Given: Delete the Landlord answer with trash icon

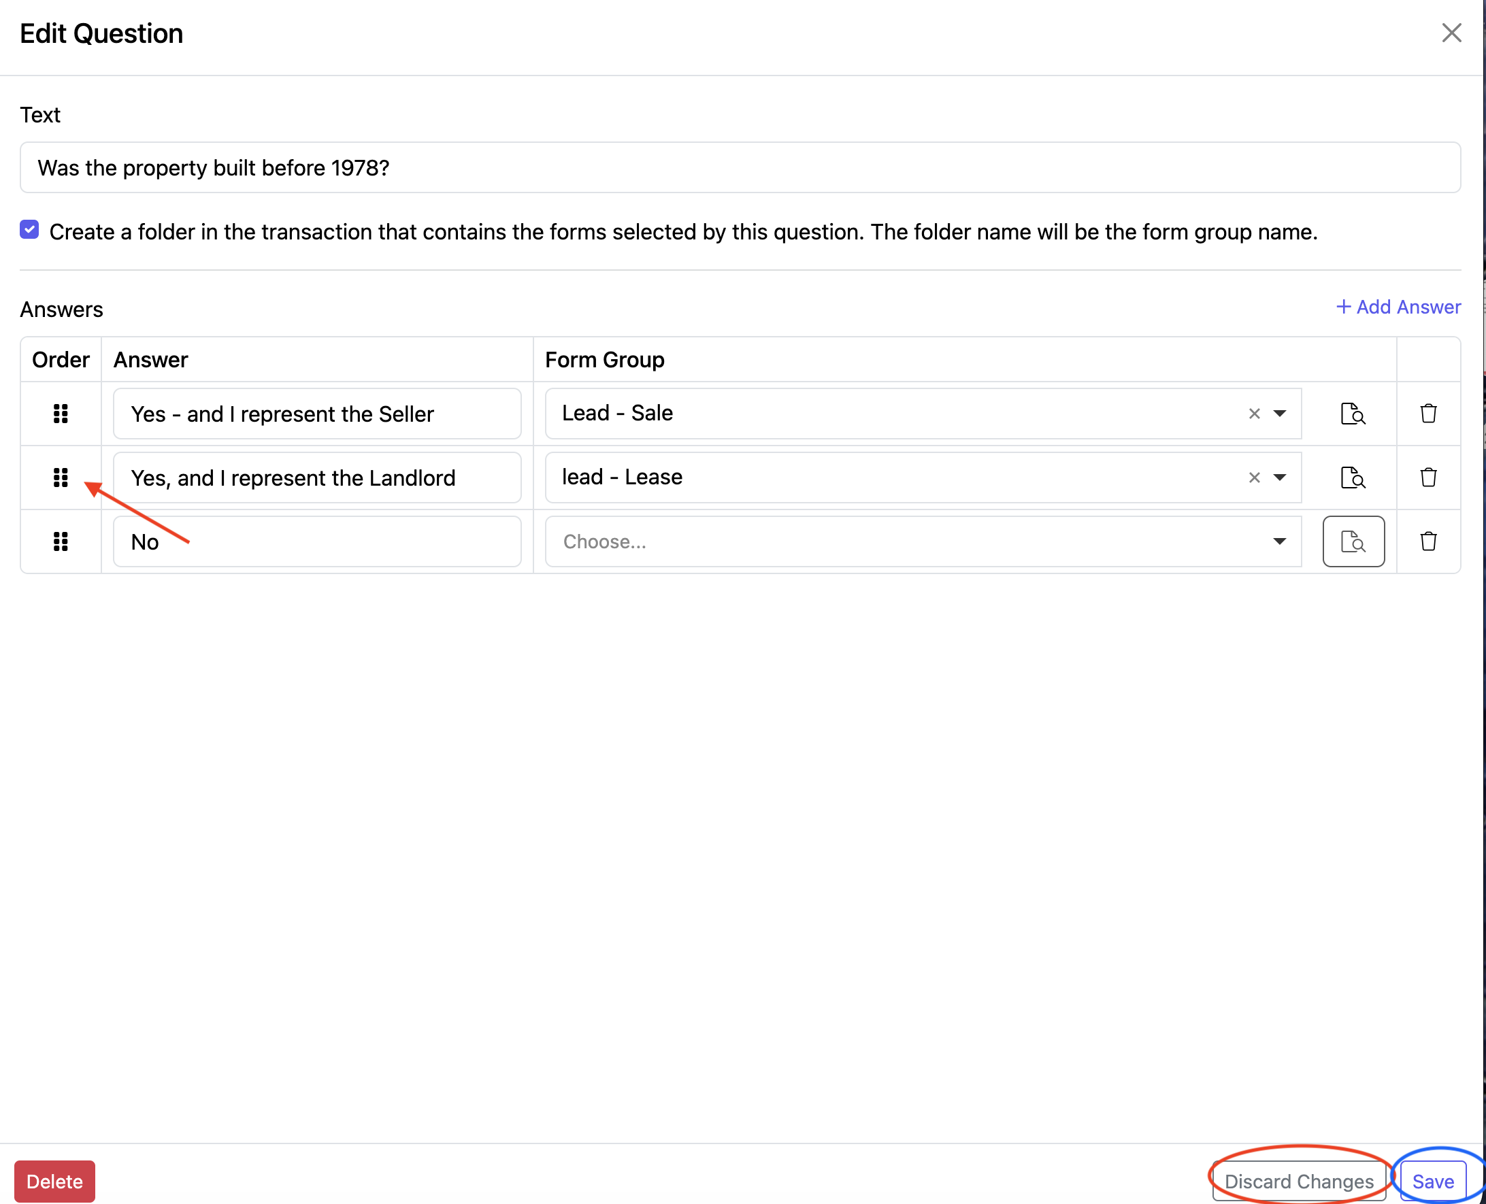Looking at the screenshot, I should (1427, 478).
